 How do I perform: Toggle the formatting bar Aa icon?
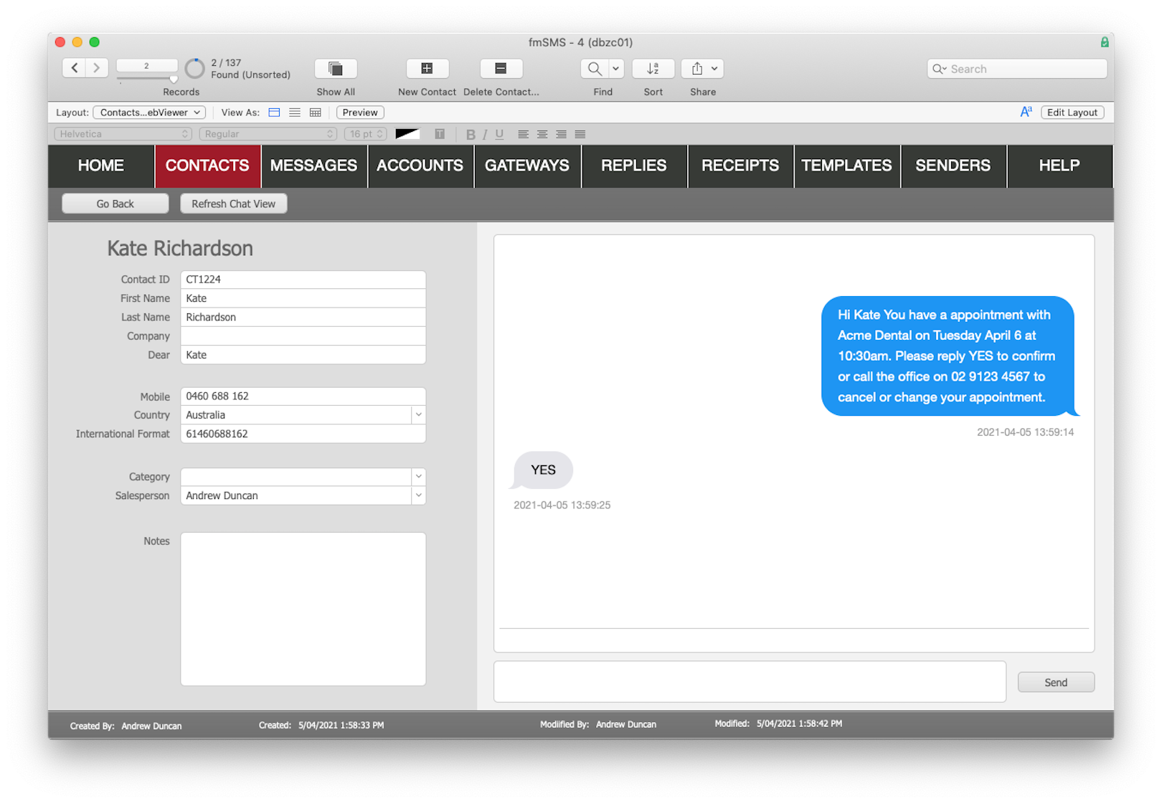pos(1026,112)
